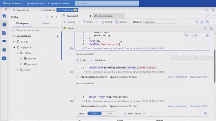The width and height of the screenshot is (216, 121).
Task: Collapse the Tables folder
Action: [18, 53]
